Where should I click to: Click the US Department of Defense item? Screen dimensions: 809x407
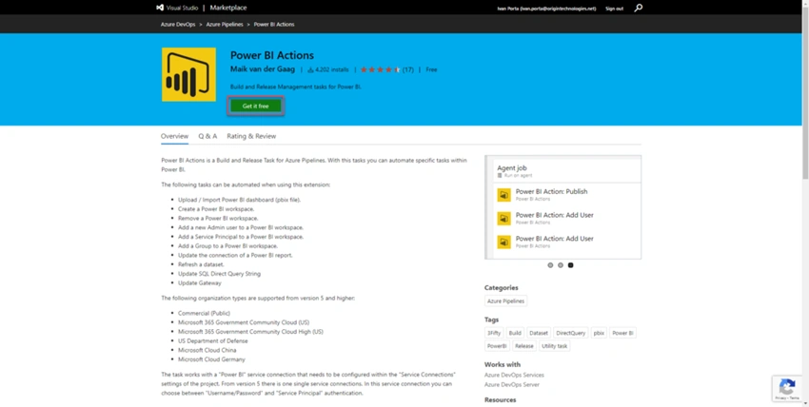pos(213,341)
